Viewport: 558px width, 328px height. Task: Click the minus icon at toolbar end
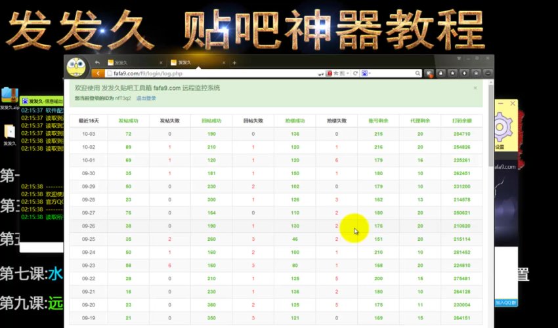click(488, 73)
